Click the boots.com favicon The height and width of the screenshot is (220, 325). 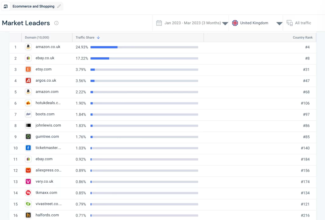(28, 114)
